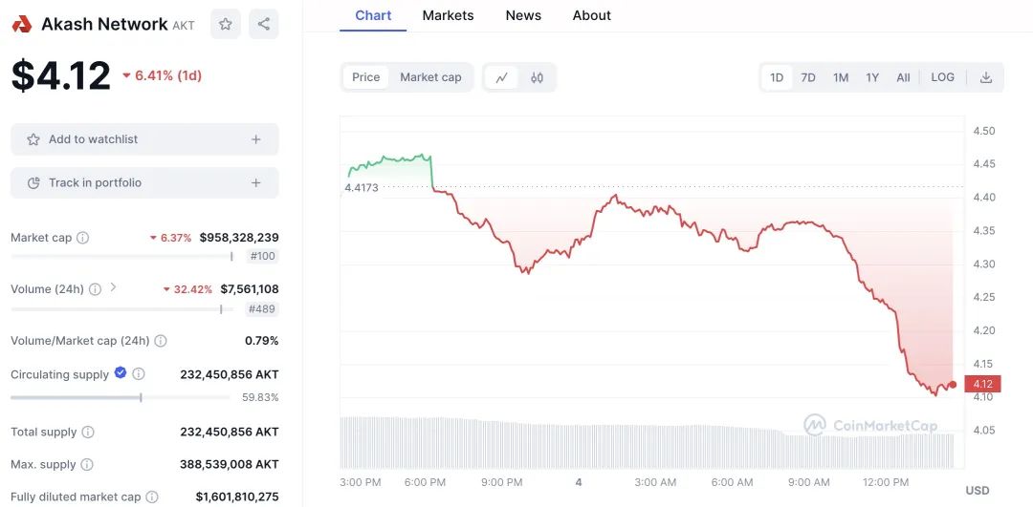The width and height of the screenshot is (1033, 507).
Task: Switch to line chart view
Action: 501,77
